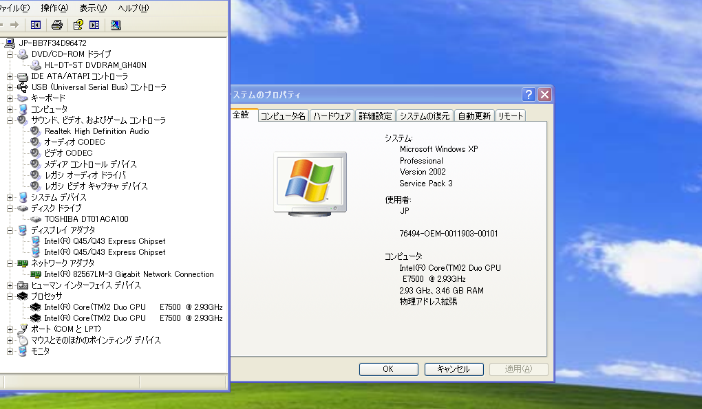
Task: Select the オーディオ CODEC device row
Action: click(74, 142)
